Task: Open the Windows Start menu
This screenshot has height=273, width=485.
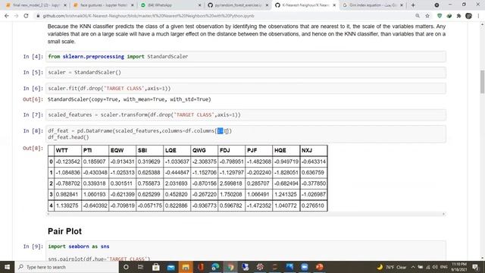Action: pyautogui.click(x=7, y=267)
